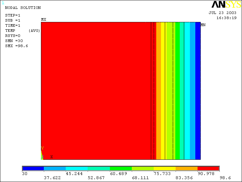242x182 pixels.
Task: Click the teal-green legend swatch
Action: click(99, 168)
